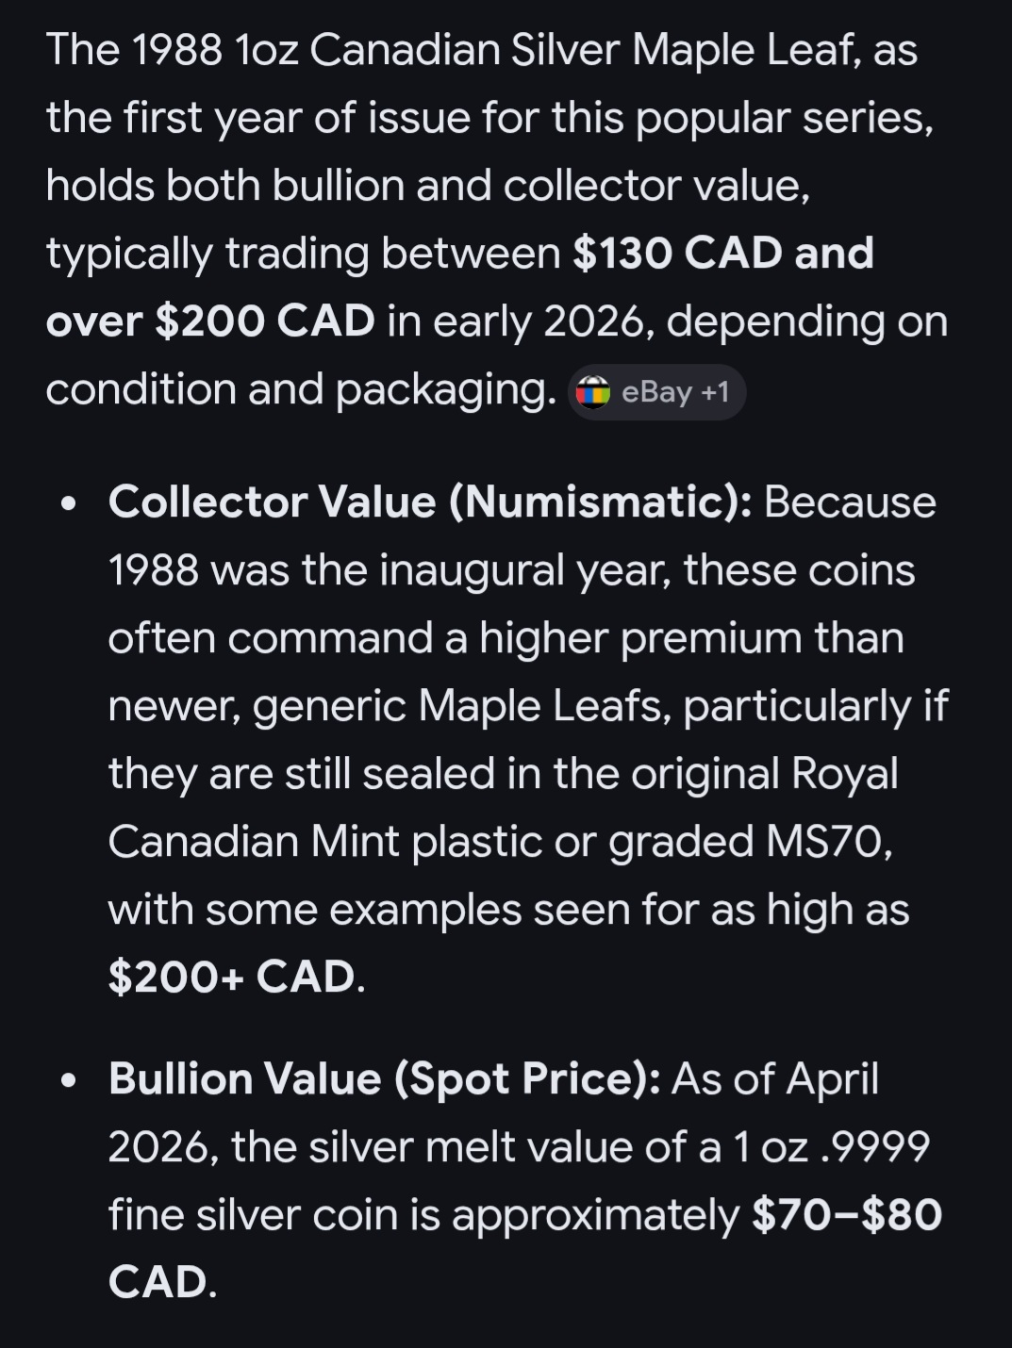Click the +1 additional sources count
The width and height of the screenshot is (1012, 1348).
tap(715, 392)
